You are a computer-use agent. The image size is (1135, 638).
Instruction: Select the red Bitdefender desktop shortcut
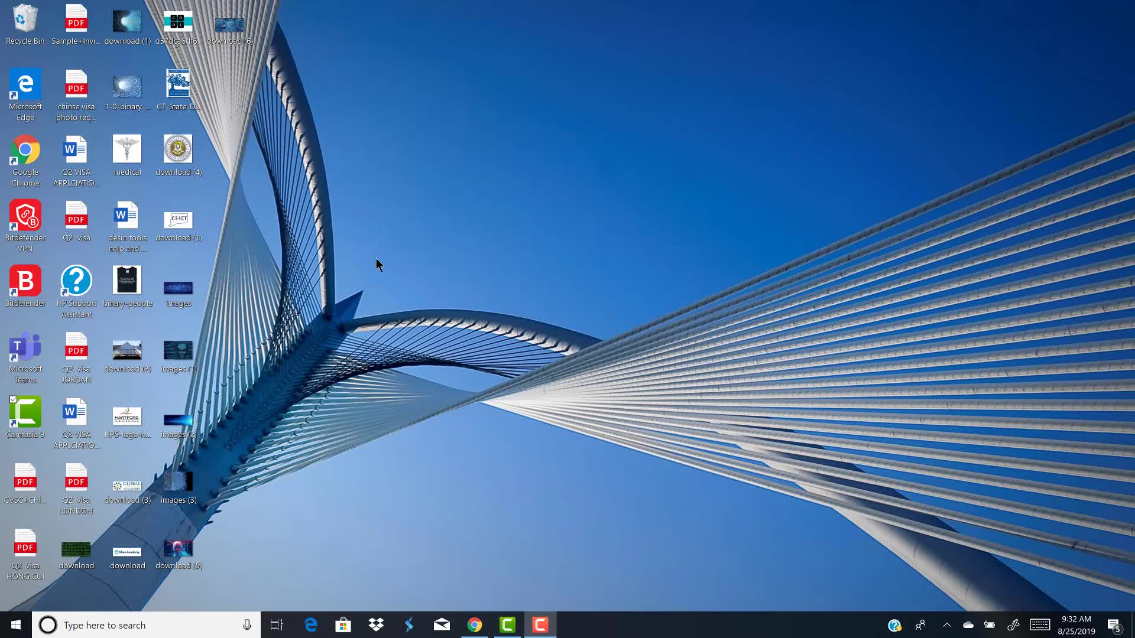[25, 287]
